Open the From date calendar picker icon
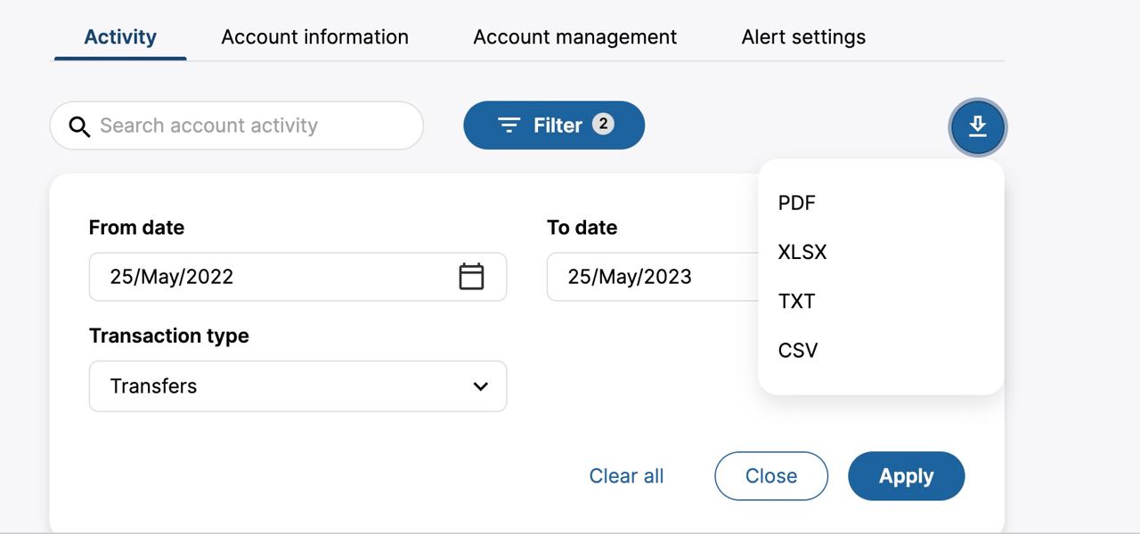Screen dimensions: 1140x534 coord(471,277)
